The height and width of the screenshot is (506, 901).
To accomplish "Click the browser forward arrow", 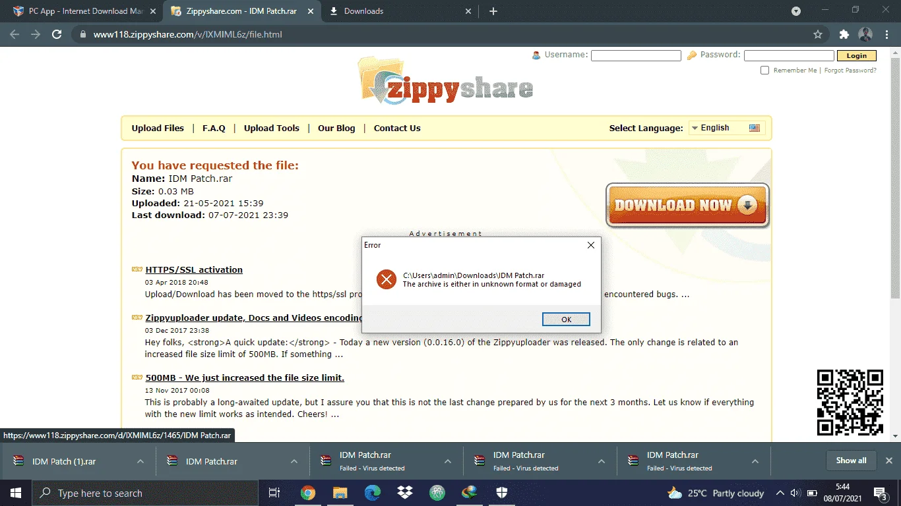I will pos(36,34).
